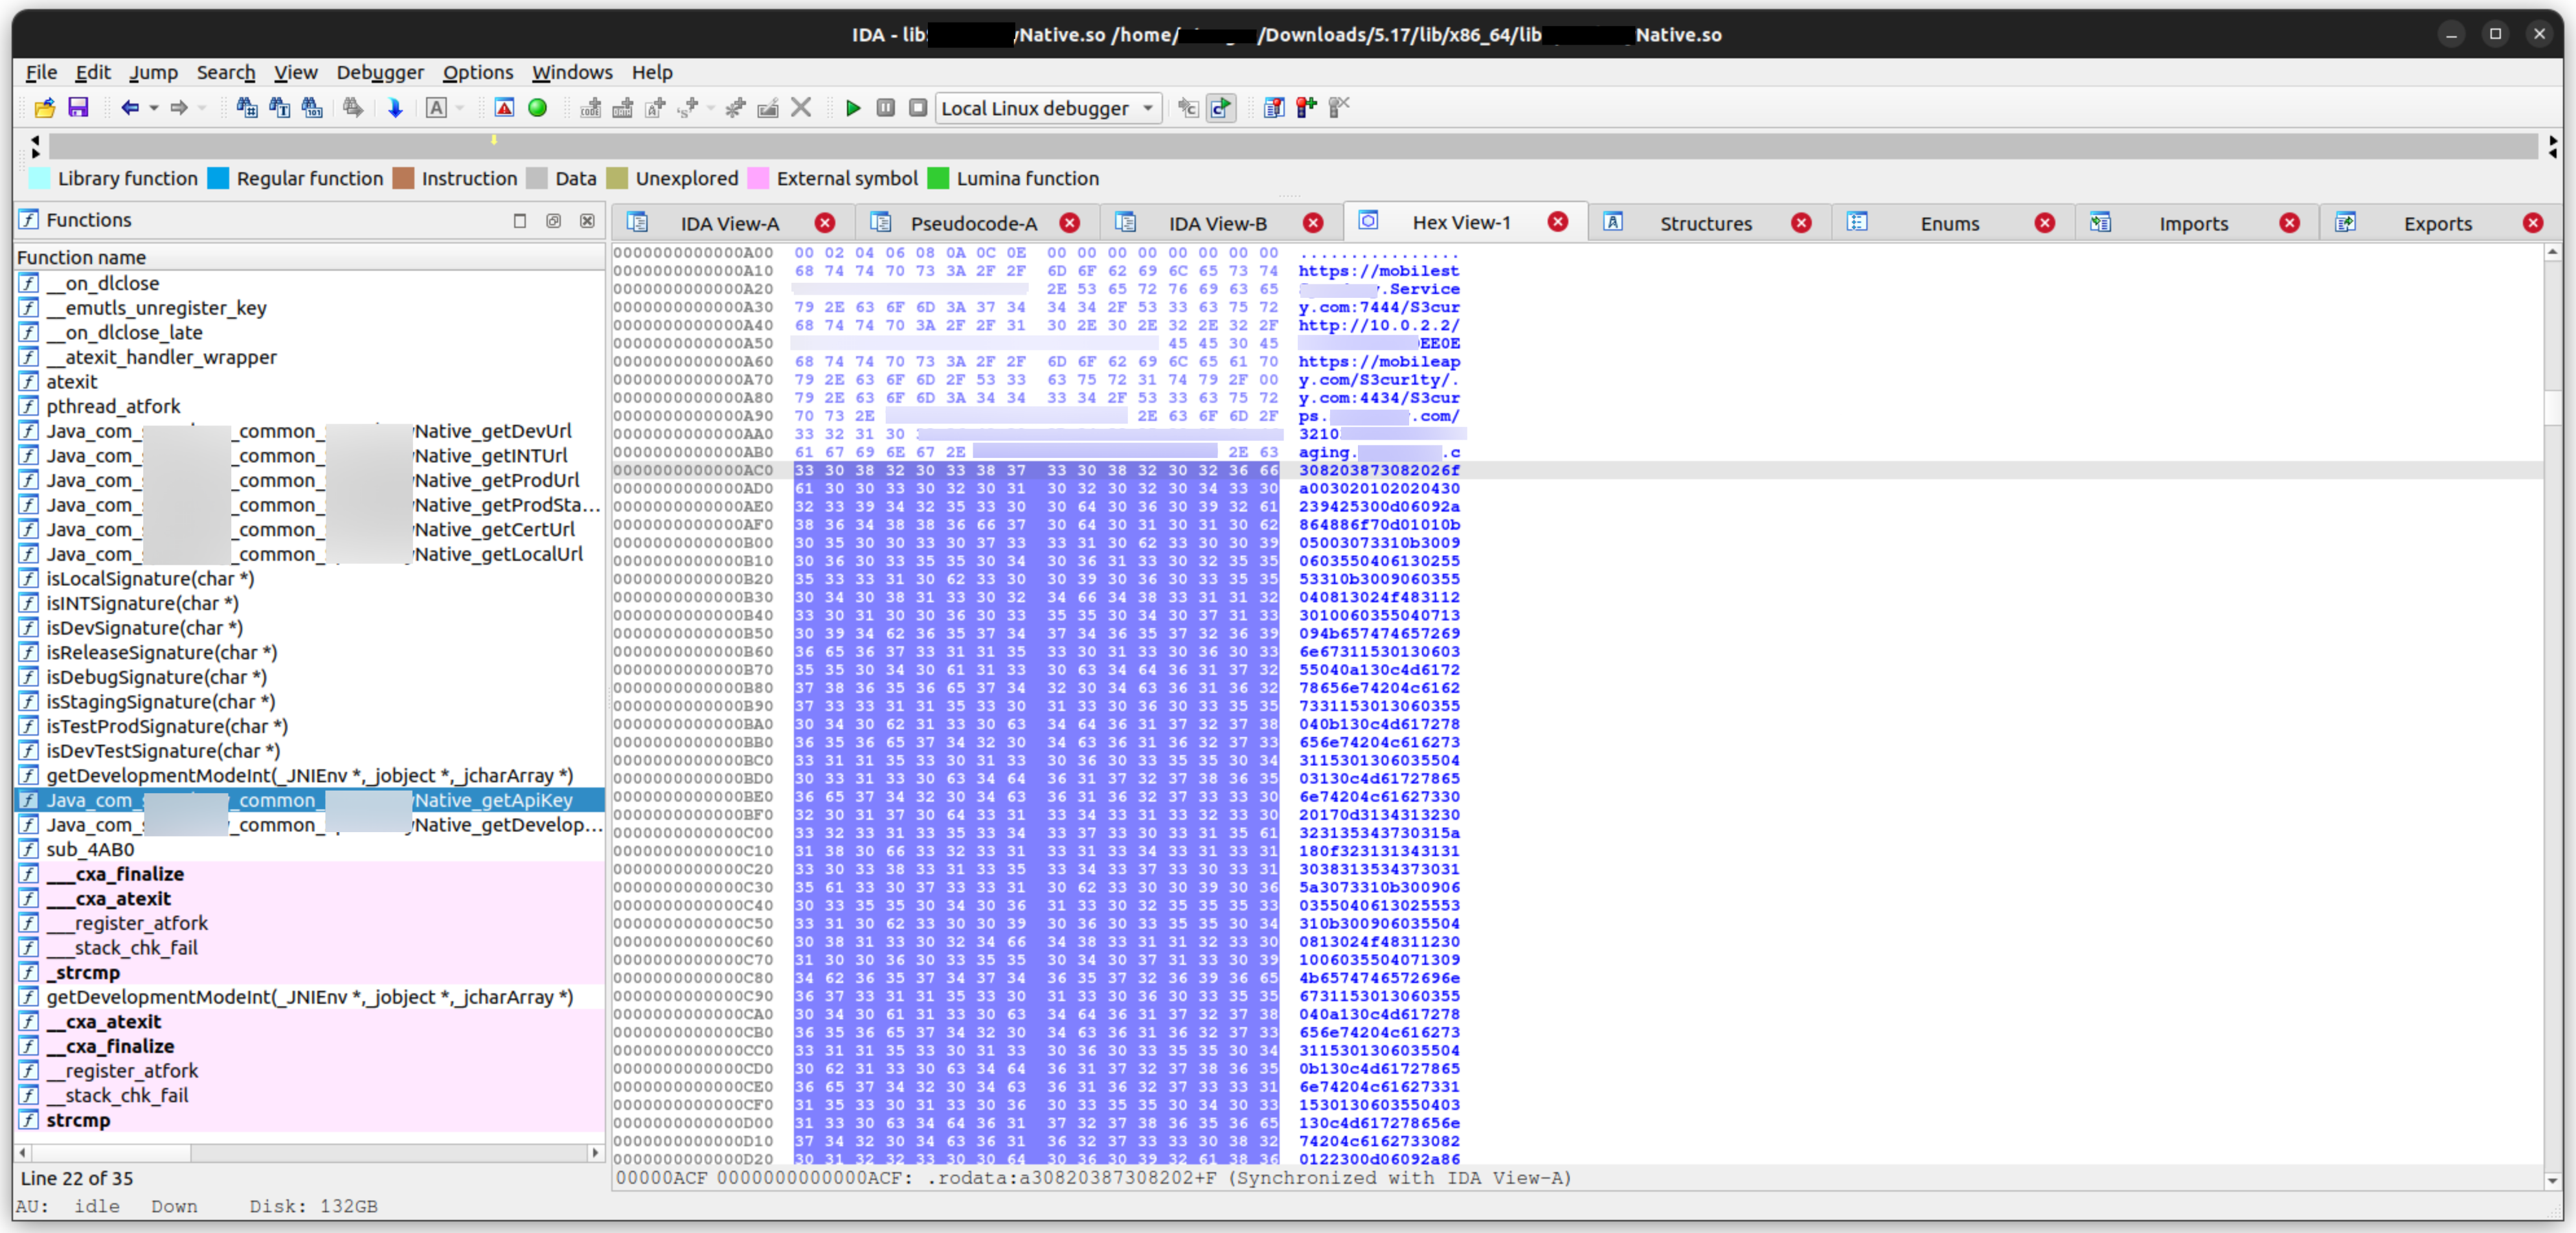Click the blue jump back arrow
Image resolution: width=2576 pixels, height=1233 pixels.
(129, 108)
